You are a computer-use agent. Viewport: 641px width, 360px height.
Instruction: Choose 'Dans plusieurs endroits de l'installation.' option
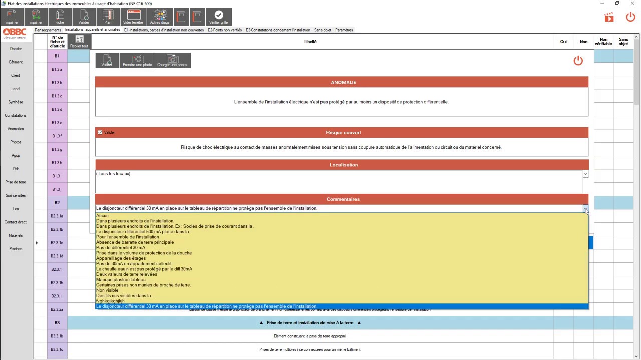(x=342, y=221)
